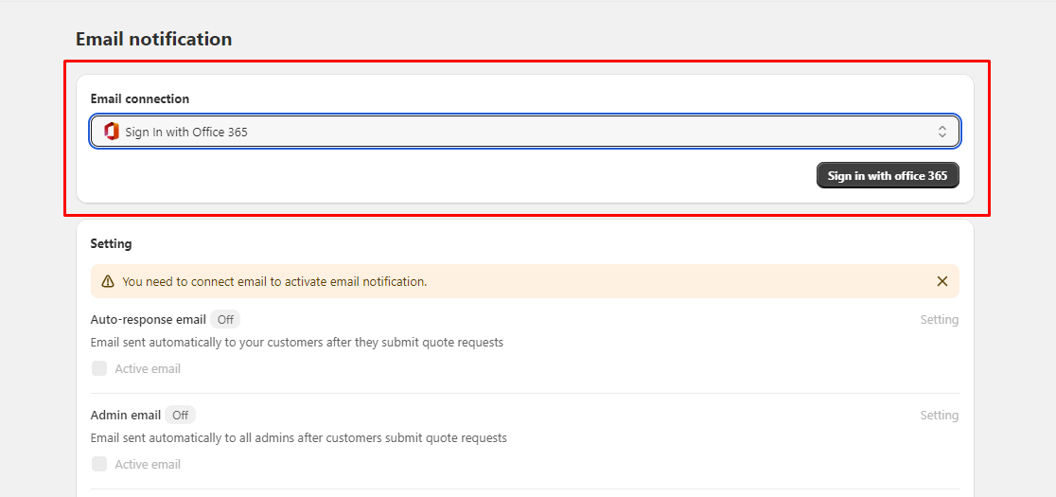Click the Email notification page heading
The image size is (1056, 497).
(153, 39)
